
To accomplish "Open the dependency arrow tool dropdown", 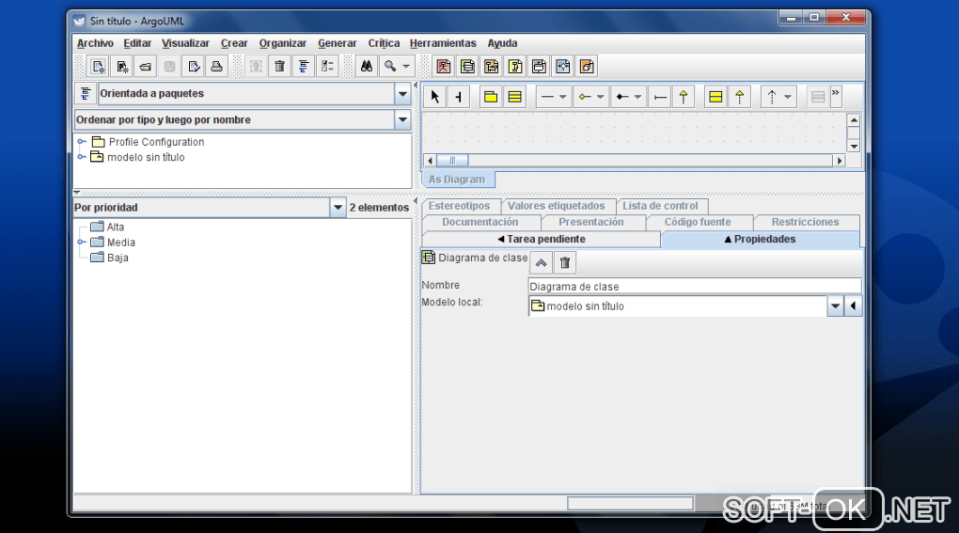I will coord(788,97).
